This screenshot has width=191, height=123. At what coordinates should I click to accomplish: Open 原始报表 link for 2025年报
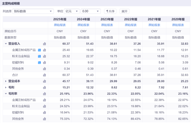coord(60,25)
